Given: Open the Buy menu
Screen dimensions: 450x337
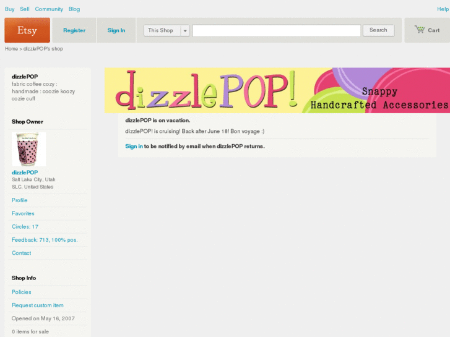Looking at the screenshot, I should tap(10, 9).
